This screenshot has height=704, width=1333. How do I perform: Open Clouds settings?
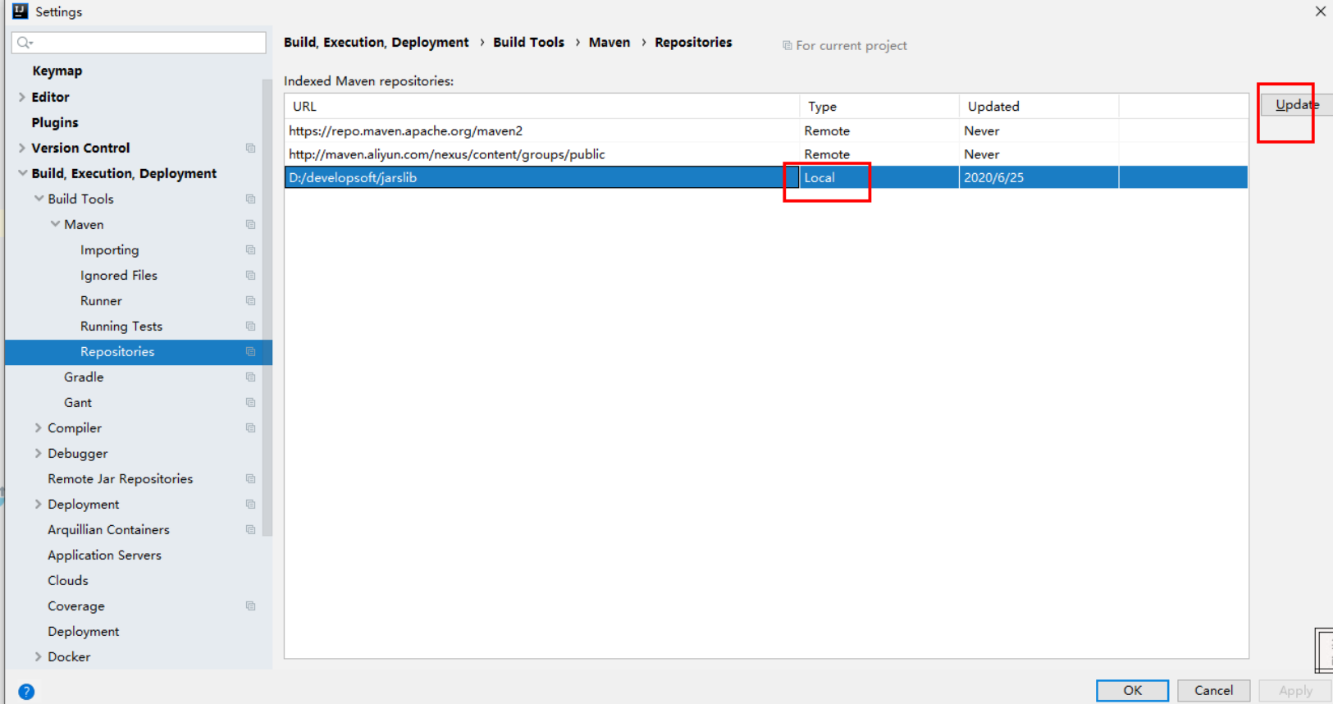(x=68, y=581)
